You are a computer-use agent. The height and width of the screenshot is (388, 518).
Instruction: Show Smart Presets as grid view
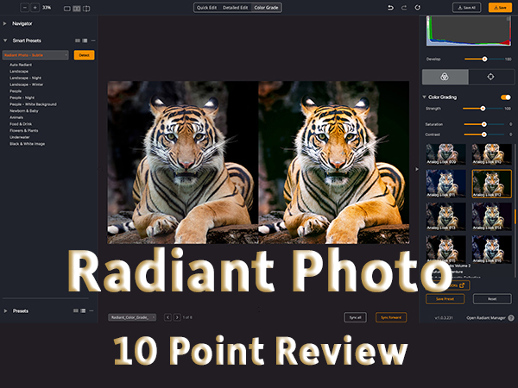coord(78,41)
